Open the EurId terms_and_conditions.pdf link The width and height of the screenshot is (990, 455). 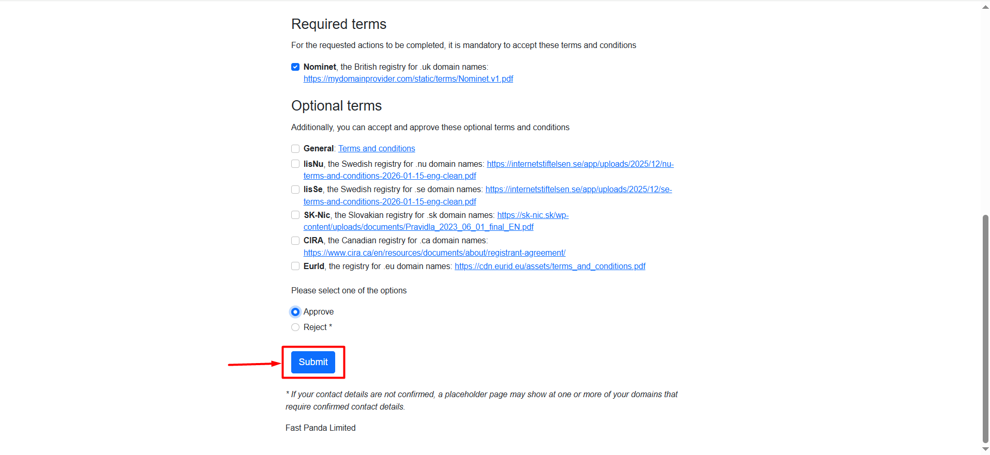tap(550, 266)
